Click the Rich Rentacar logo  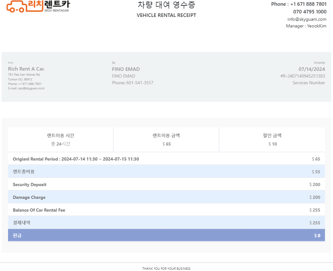(38, 6)
